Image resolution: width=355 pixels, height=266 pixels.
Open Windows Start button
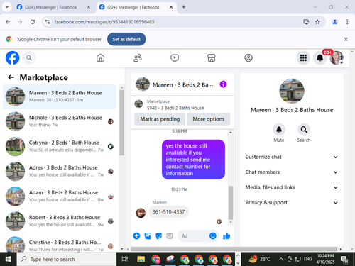point(9,259)
